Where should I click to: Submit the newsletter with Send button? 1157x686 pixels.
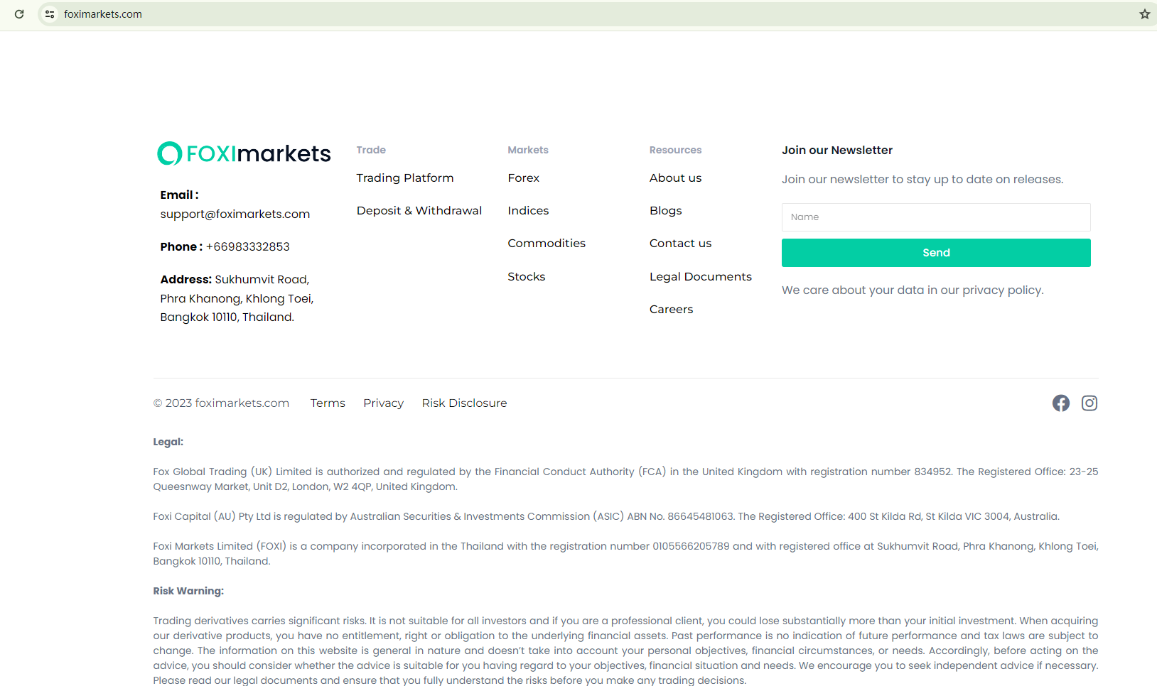(936, 253)
